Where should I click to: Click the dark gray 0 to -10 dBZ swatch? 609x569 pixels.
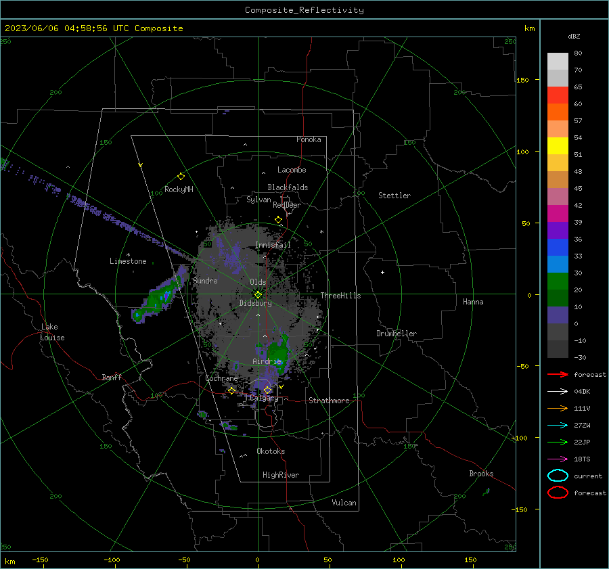click(x=558, y=332)
